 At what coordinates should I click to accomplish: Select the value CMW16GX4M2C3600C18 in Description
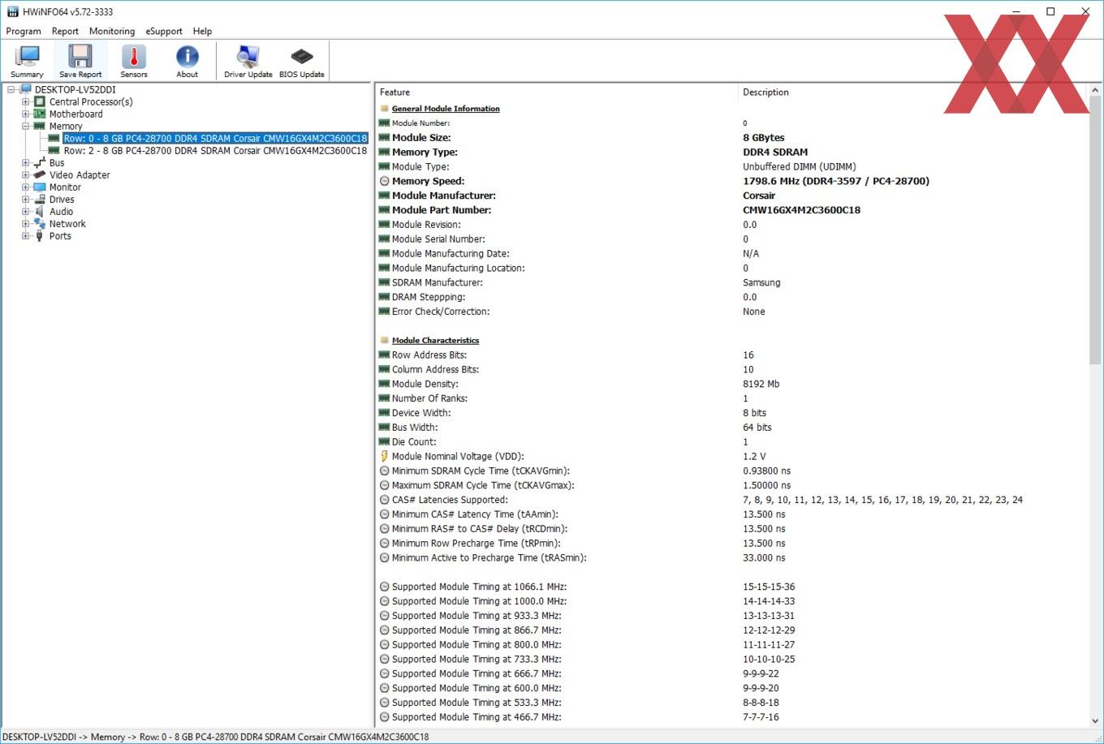801,210
